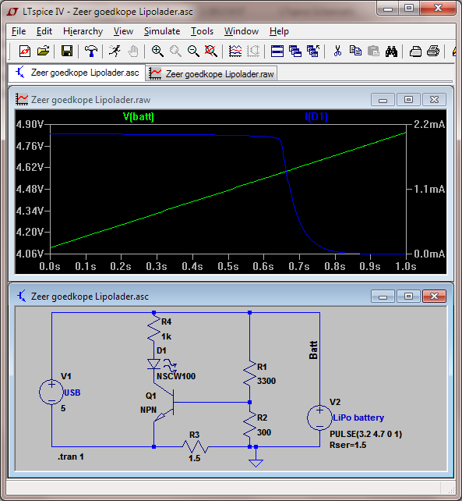Select the green V(batt) trace label
This screenshot has width=462, height=501.
click(139, 116)
